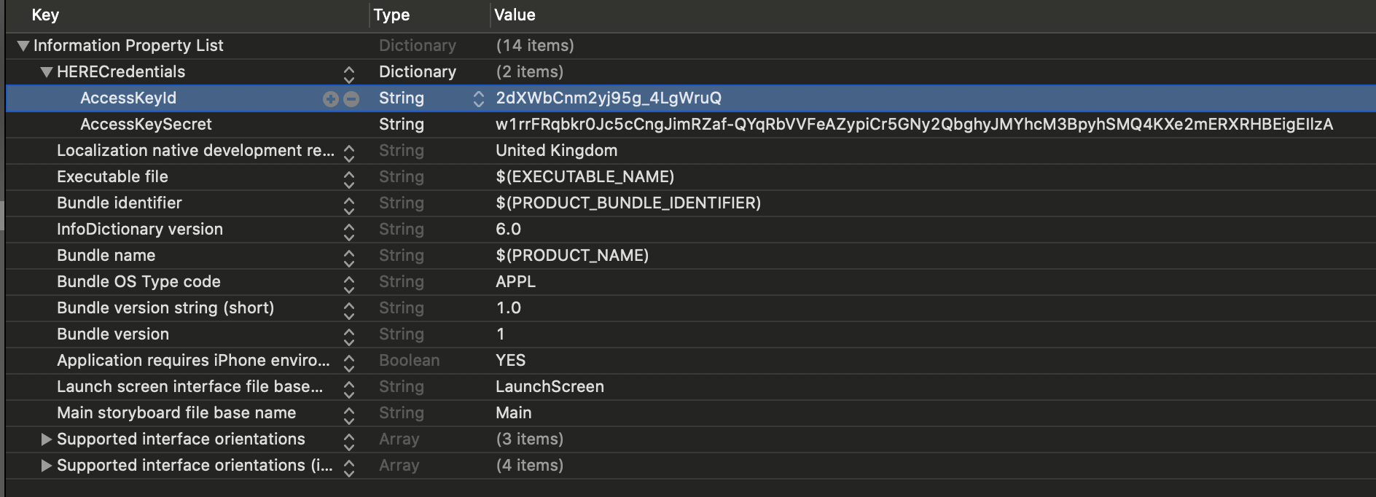Open the key stepper for HERECredentials
Screen dimensions: 1376x497
point(349,74)
